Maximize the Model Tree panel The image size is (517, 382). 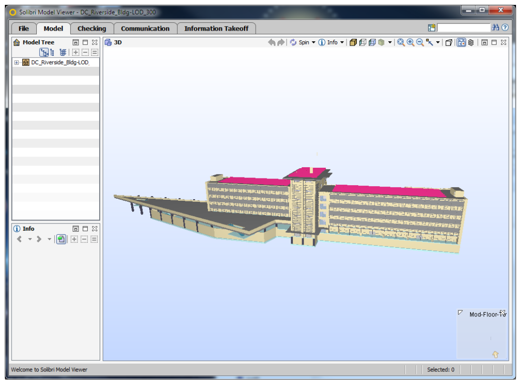pyautogui.click(x=85, y=42)
